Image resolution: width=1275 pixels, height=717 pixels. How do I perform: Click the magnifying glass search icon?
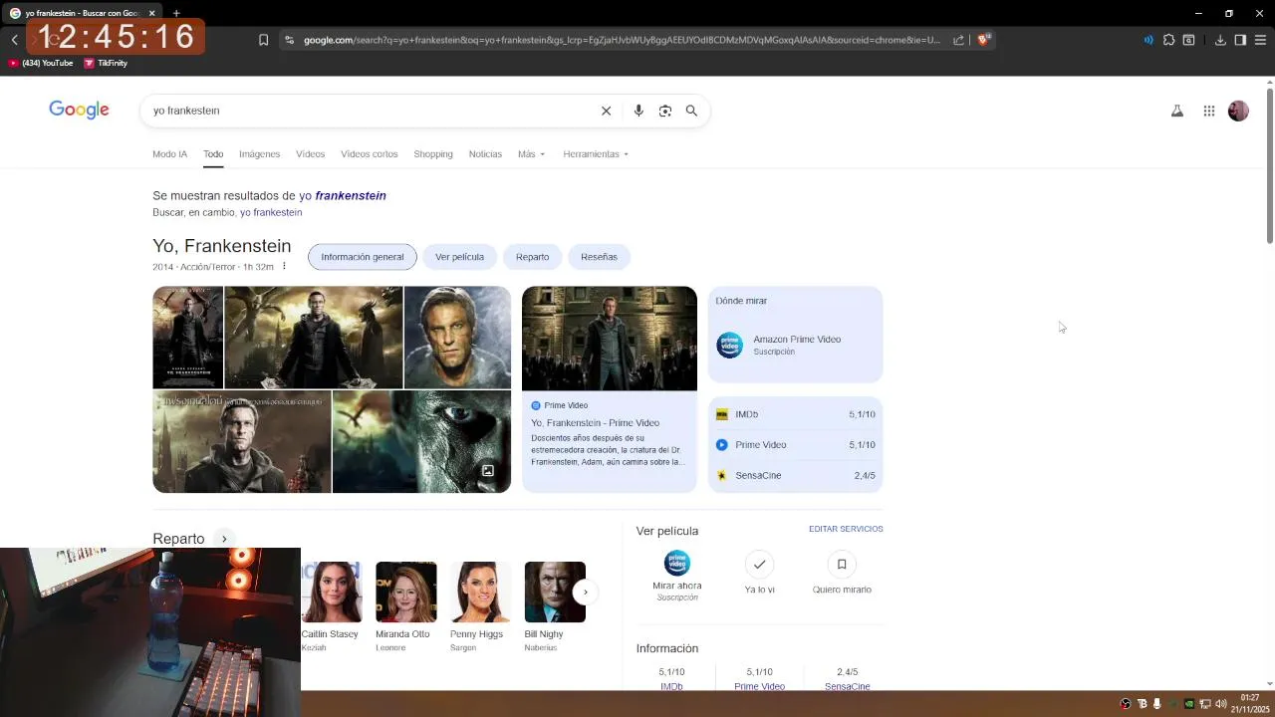(691, 111)
